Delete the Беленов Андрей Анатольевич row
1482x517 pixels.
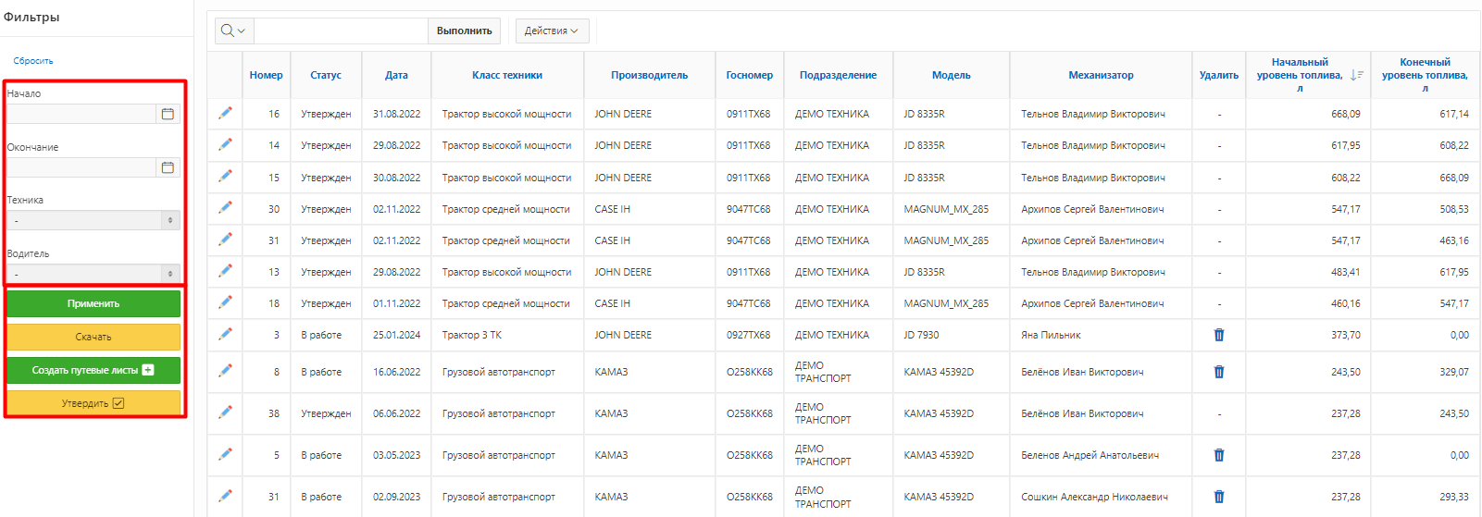(1218, 455)
